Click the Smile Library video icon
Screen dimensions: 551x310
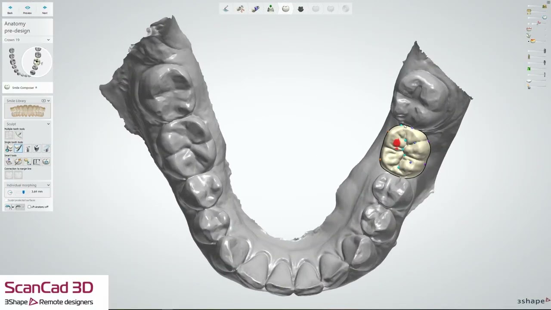43,101
